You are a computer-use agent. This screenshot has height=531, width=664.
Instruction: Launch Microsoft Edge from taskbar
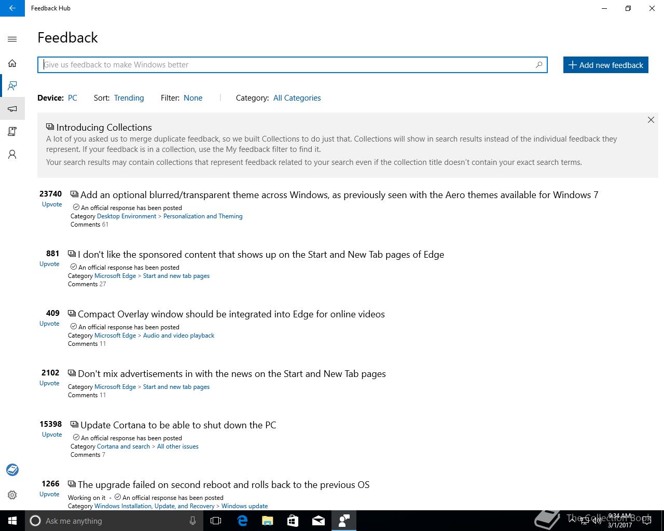click(242, 521)
